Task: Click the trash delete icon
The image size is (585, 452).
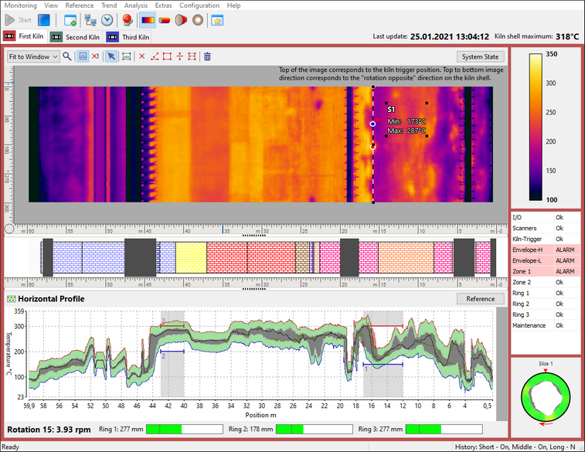Action: pos(207,56)
